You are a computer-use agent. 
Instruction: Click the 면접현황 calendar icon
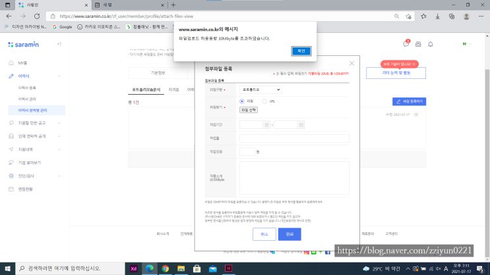(x=11, y=189)
